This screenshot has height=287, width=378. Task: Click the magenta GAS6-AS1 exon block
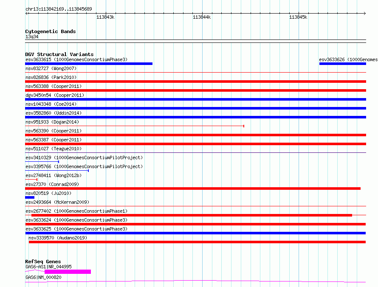(x=68, y=272)
